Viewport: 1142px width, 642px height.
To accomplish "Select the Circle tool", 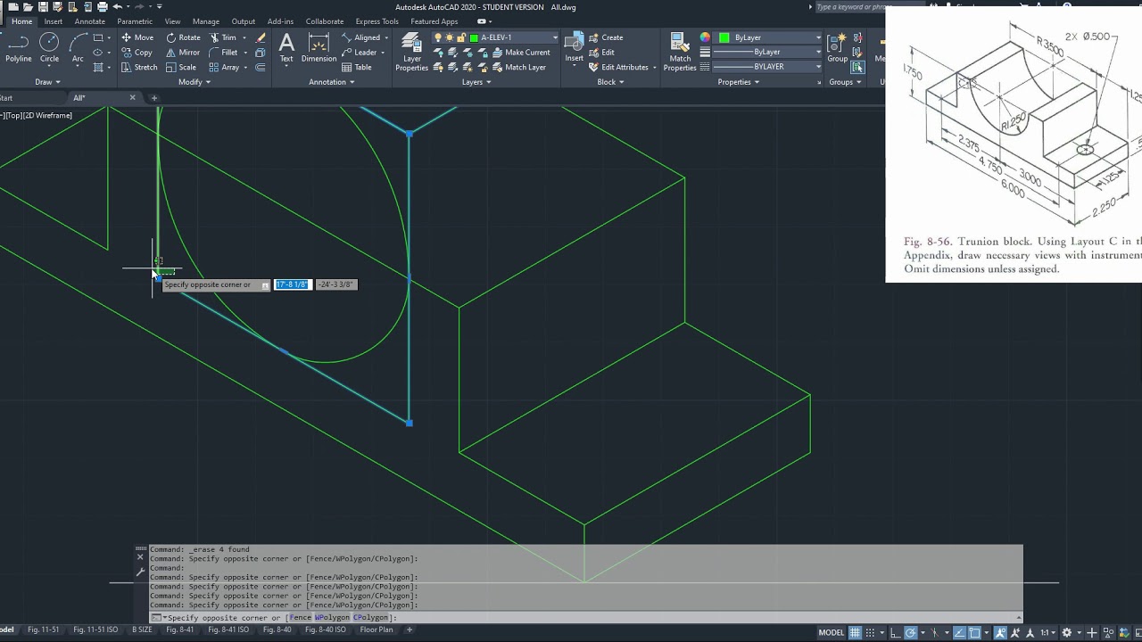I will [49, 48].
